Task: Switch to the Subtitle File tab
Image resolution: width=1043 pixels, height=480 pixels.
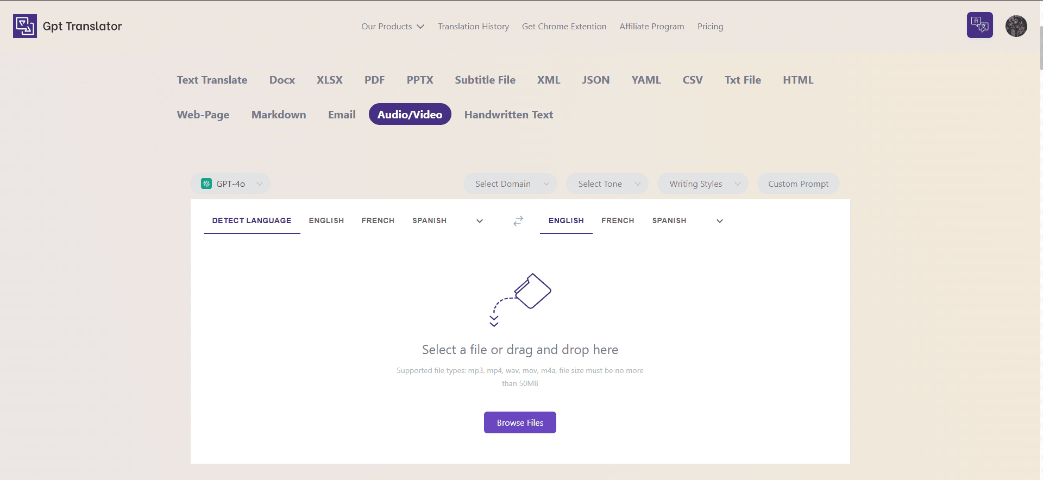Action: tap(485, 80)
